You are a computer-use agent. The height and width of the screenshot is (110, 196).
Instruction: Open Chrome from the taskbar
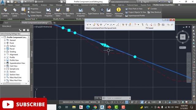point(95,107)
